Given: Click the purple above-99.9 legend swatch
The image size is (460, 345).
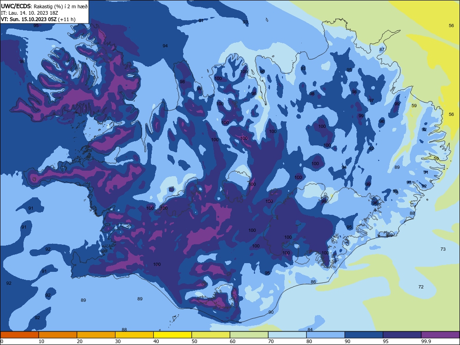Looking at the screenshot, I should 440,335.
